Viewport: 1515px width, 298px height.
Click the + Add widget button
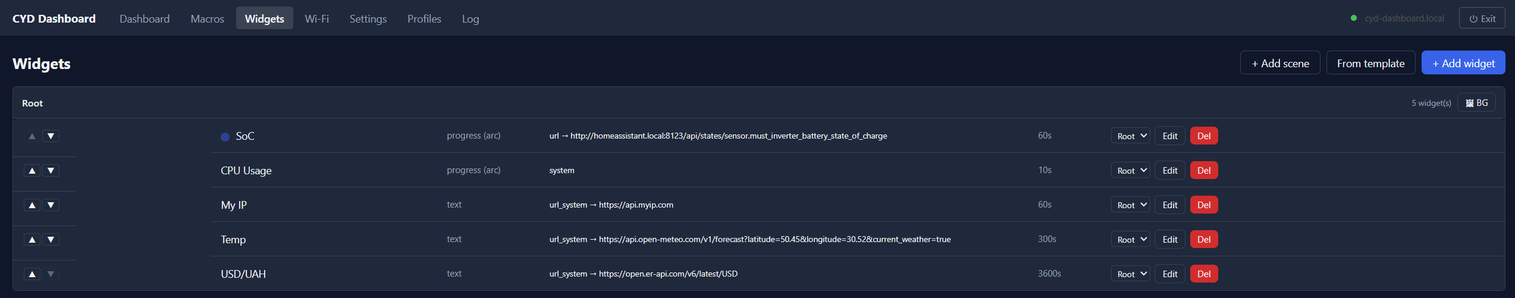(x=1463, y=63)
